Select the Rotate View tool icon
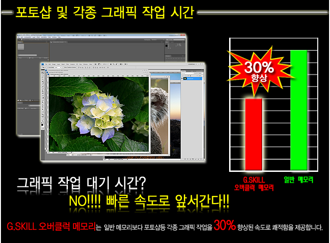The height and width of the screenshot is (243, 330). tap(116, 64)
